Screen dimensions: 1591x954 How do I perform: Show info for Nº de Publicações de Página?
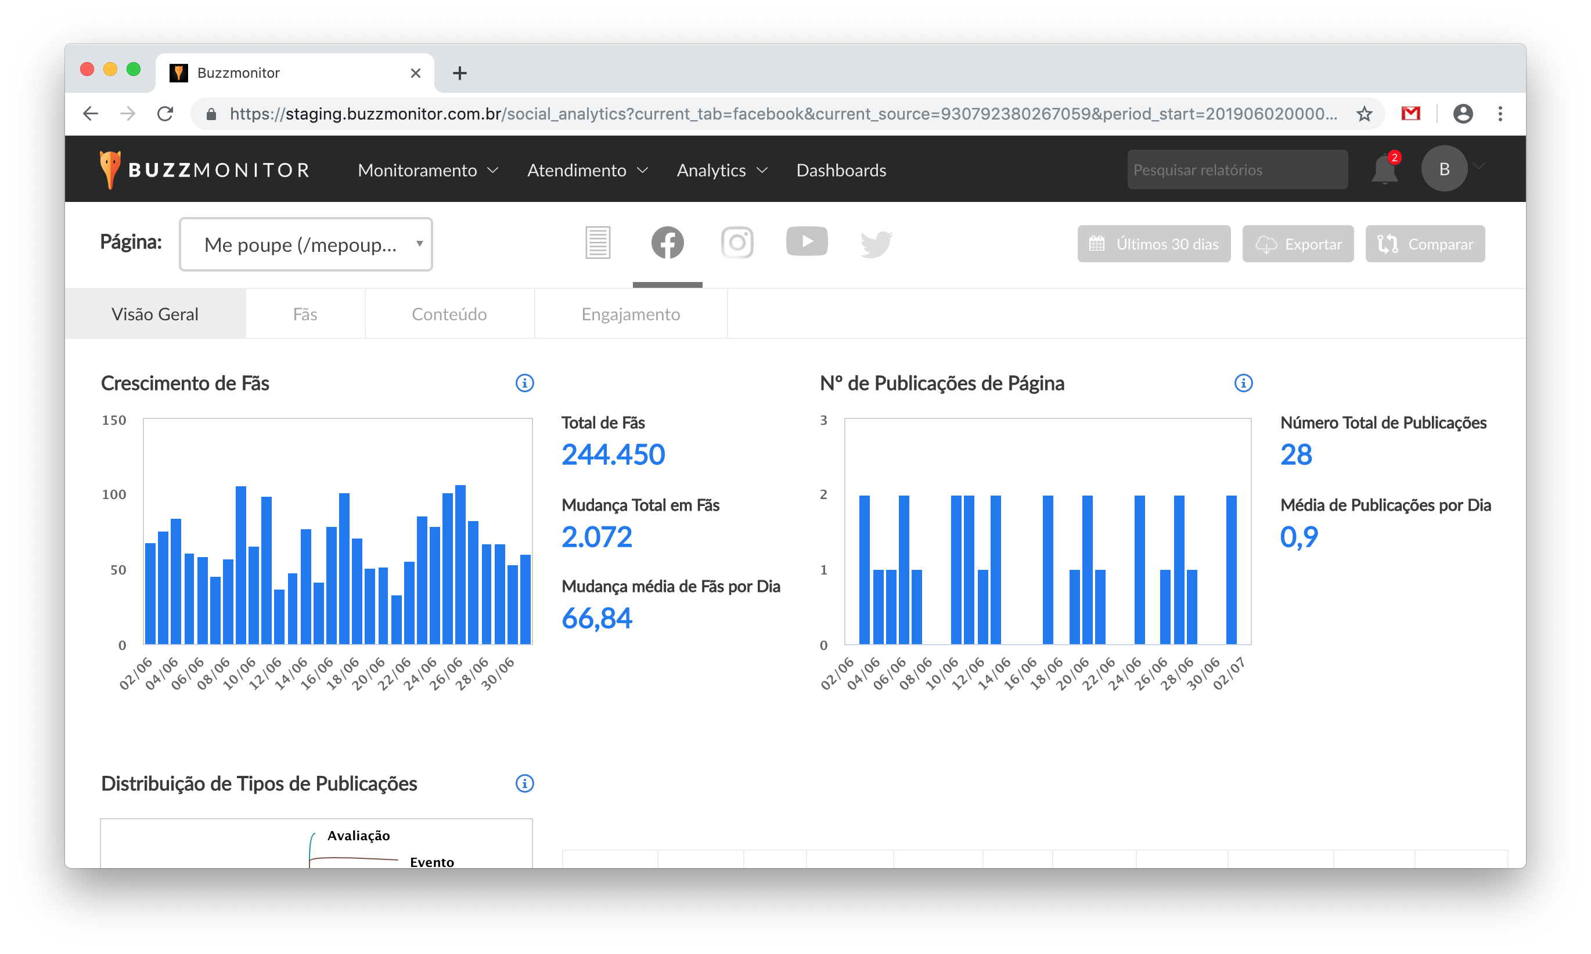1243,383
